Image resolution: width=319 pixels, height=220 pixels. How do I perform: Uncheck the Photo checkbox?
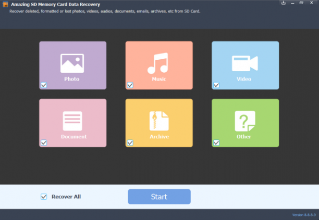pyautogui.click(x=44, y=85)
